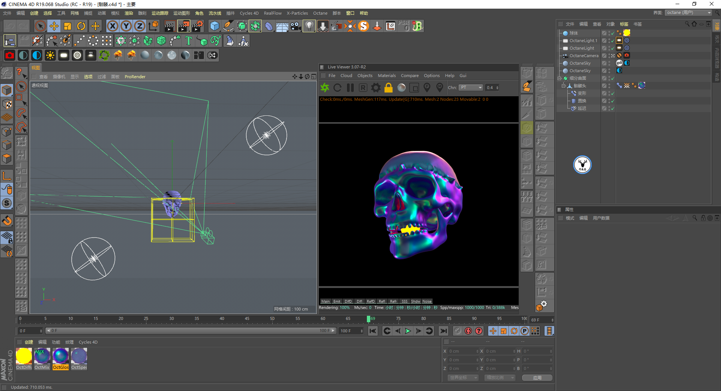
Task: Toggle the green checkmark for 球体 object
Action: click(x=612, y=33)
